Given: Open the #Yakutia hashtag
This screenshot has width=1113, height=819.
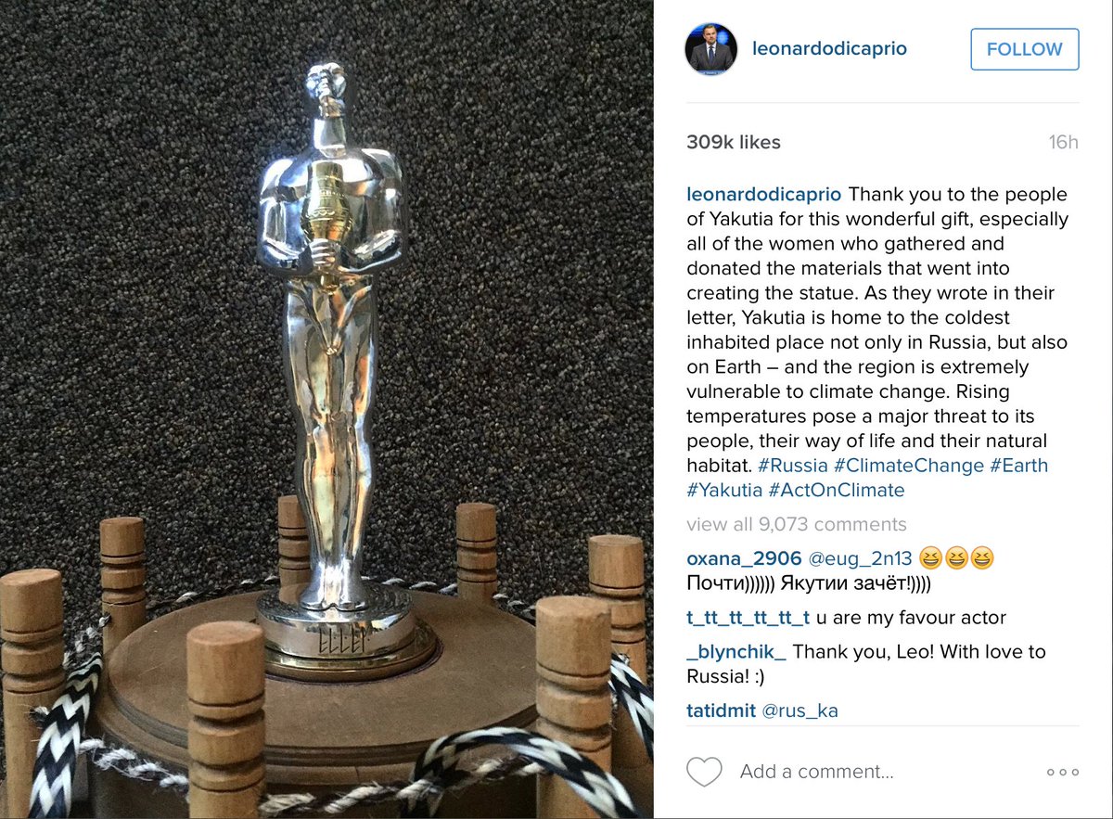Looking at the screenshot, I should tap(724, 490).
